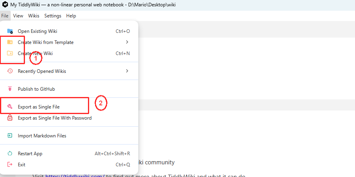This screenshot has width=355, height=177.
Task: Expand the Recently Opened Wikis submenu arrow
Action: click(127, 71)
